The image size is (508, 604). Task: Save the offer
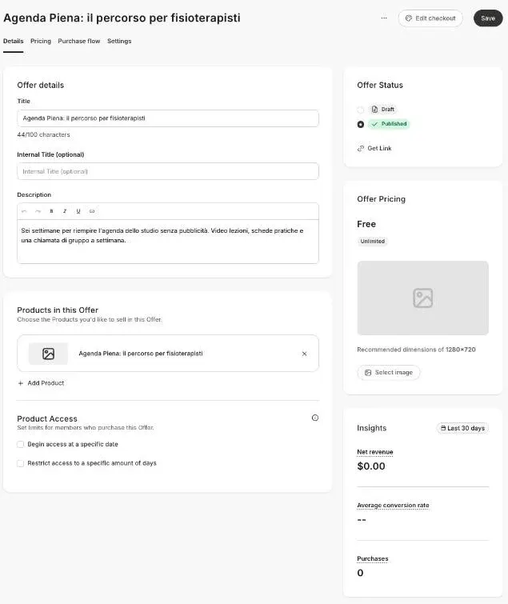[488, 18]
